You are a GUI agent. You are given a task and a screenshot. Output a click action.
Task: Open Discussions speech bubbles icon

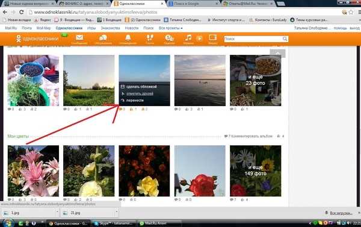point(103,38)
